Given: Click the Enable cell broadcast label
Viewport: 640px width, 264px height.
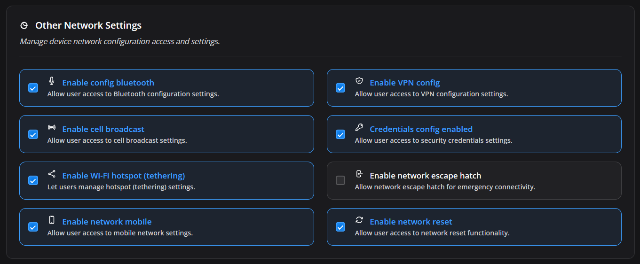Looking at the screenshot, I should (x=103, y=129).
